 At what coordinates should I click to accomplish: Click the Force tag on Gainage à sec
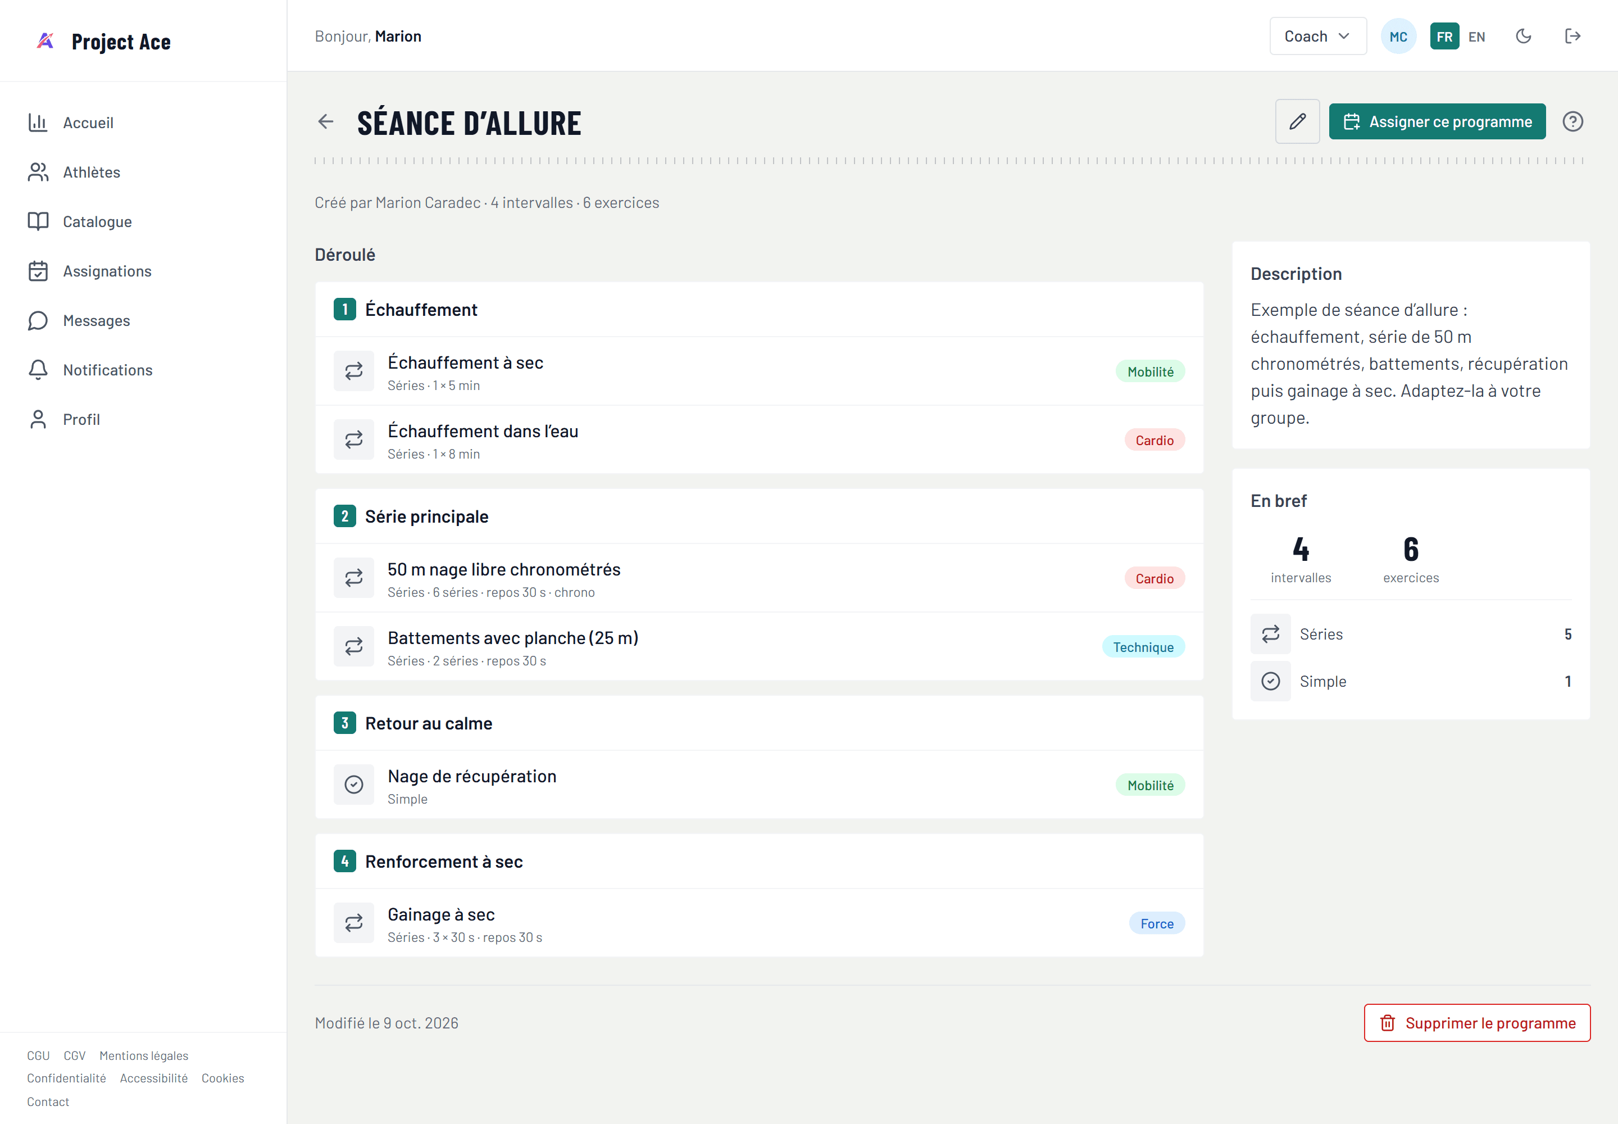(1157, 923)
